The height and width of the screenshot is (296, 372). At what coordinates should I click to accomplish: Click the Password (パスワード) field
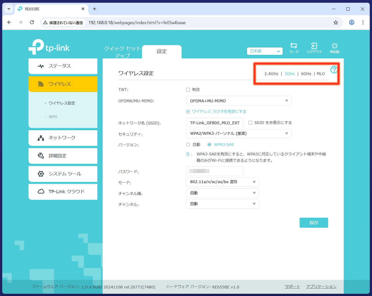[215, 171]
